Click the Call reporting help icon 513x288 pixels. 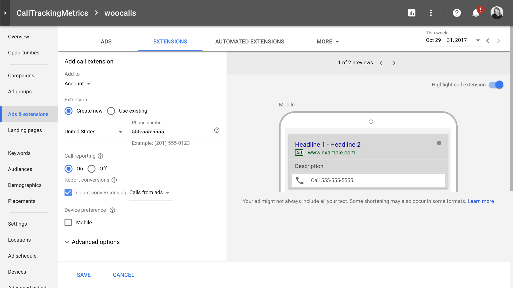click(x=100, y=156)
